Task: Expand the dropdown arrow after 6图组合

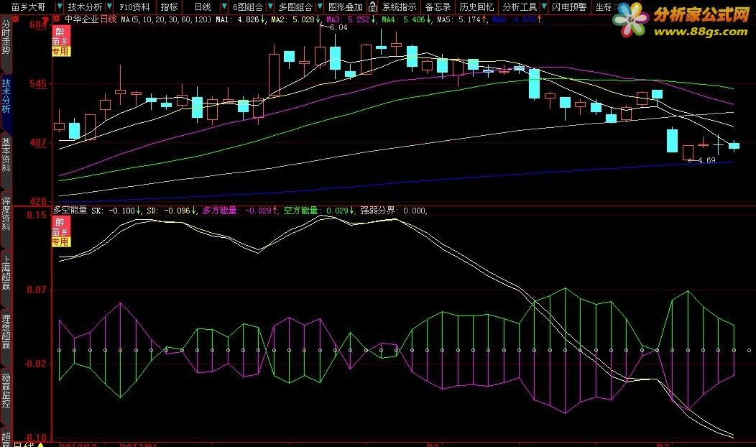Action: coord(270,6)
